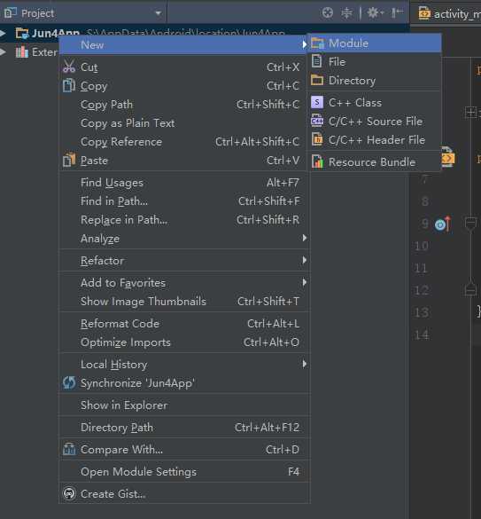This screenshot has height=519, width=481.
Task: Click the GitHub Create Gist icon
Action: [x=69, y=493]
